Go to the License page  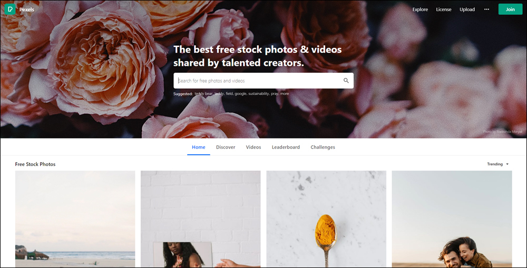[x=444, y=9]
